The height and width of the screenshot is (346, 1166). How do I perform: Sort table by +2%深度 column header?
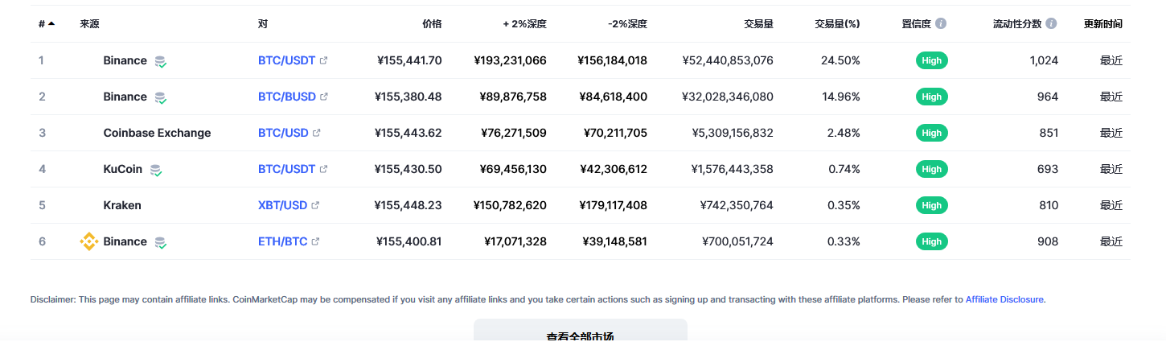tap(525, 24)
